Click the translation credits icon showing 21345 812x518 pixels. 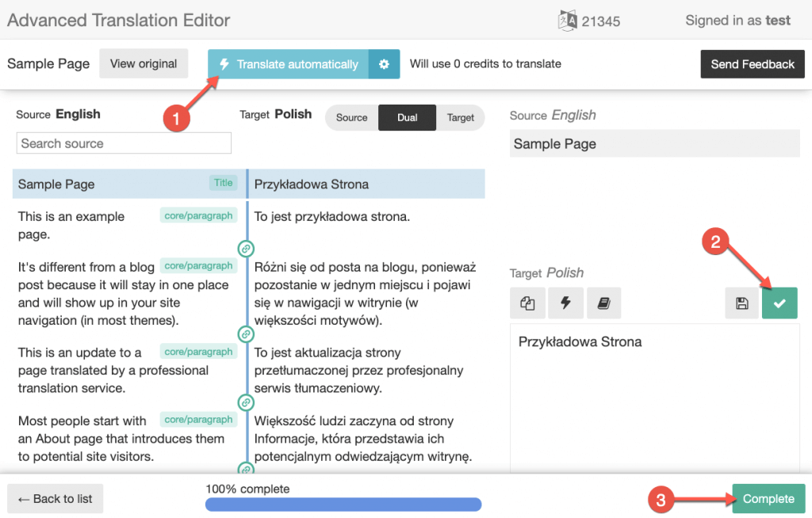click(566, 20)
